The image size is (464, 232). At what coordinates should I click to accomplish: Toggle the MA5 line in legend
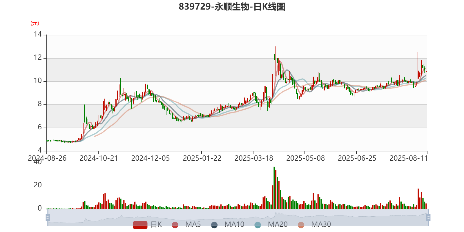click(184, 224)
